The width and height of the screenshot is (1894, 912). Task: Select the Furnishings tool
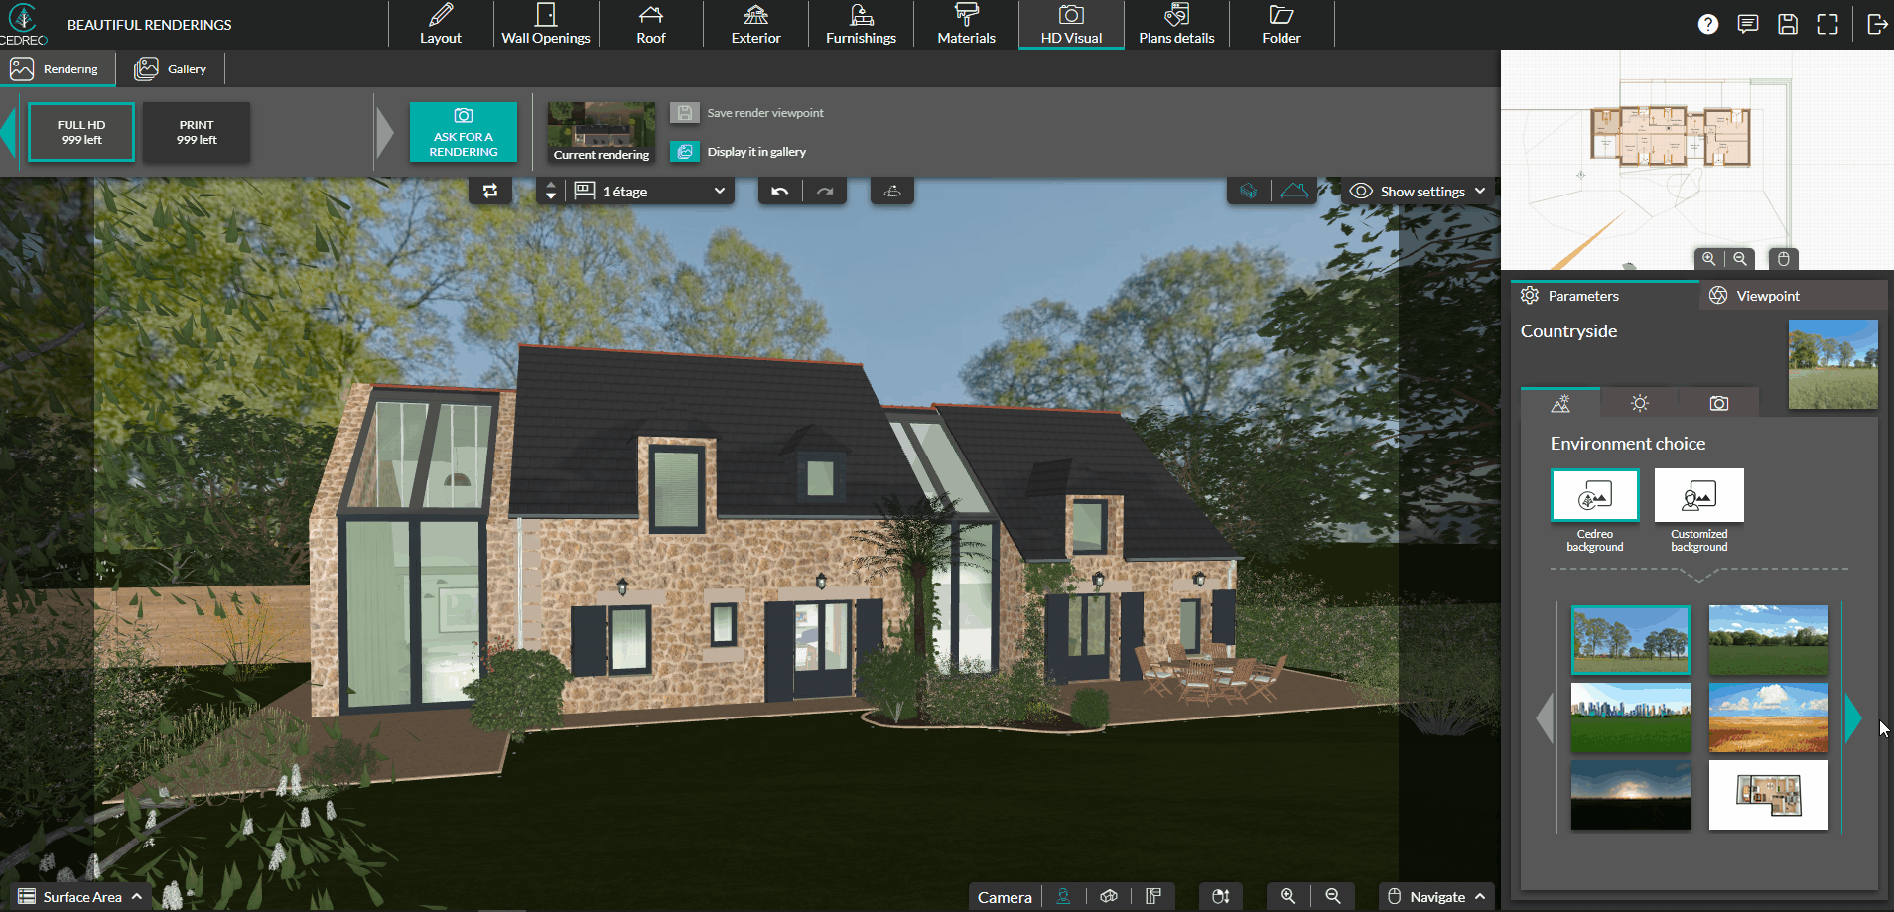click(860, 24)
